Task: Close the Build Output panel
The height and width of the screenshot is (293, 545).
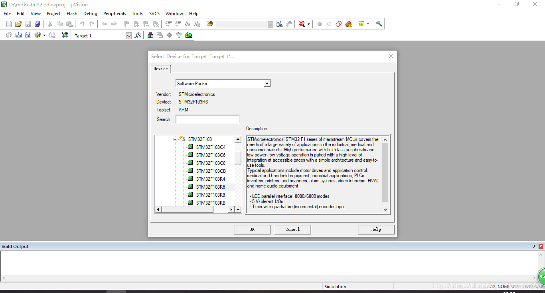Action: coord(541,246)
